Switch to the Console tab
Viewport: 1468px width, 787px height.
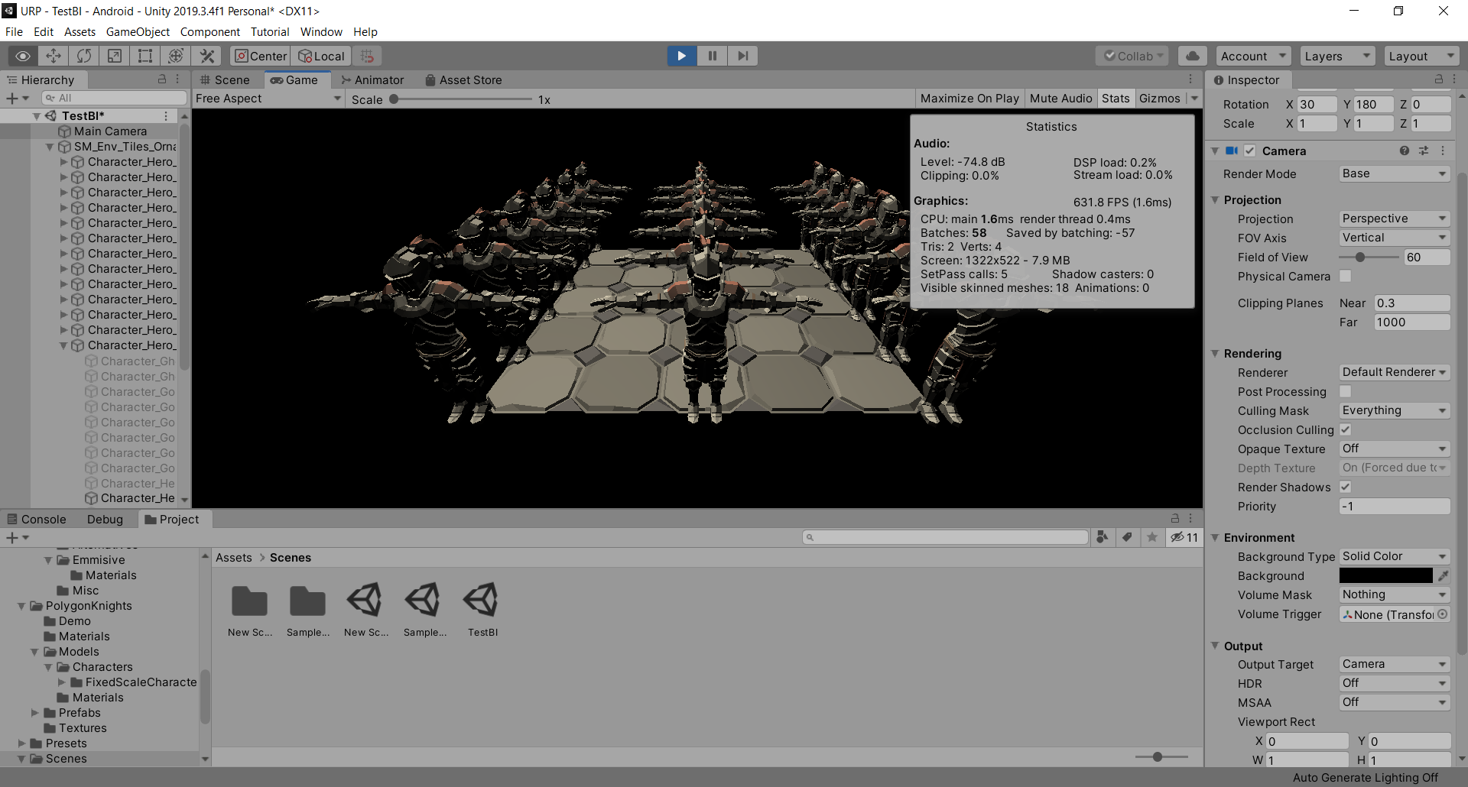tap(37, 520)
